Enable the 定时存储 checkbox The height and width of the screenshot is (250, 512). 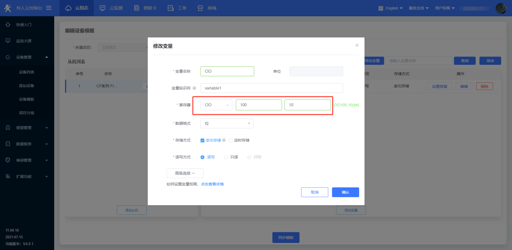click(231, 141)
